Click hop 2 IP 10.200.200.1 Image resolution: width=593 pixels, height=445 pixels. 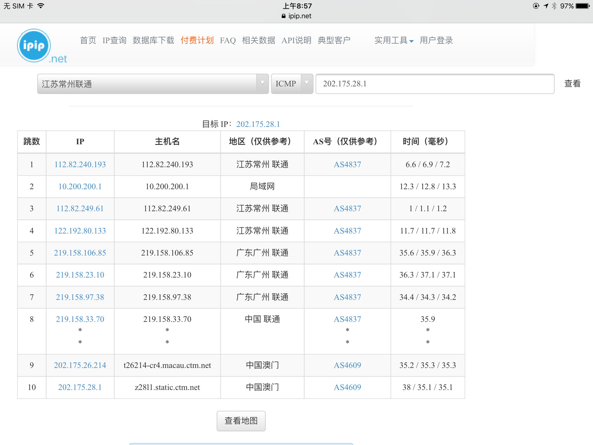(80, 186)
